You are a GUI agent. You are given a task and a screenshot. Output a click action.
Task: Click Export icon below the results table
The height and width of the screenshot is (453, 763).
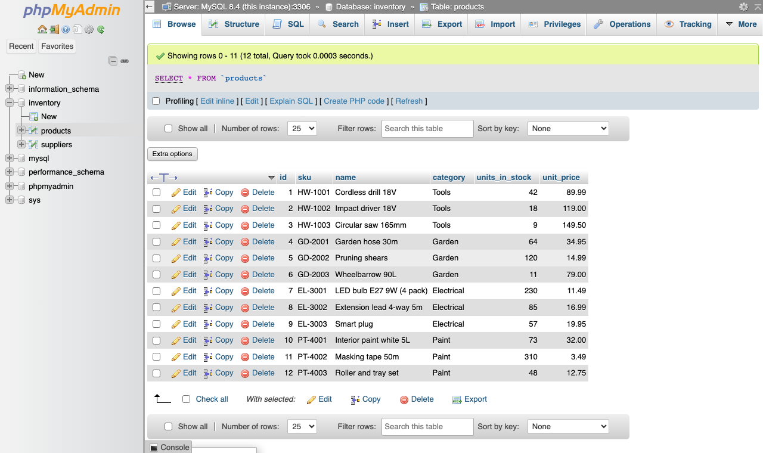(x=457, y=399)
